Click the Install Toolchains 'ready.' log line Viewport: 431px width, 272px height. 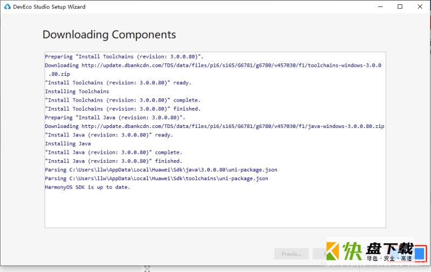point(118,83)
